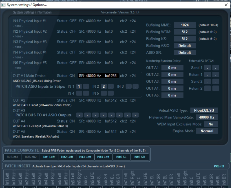The image size is (231, 188).
Task: Click highlighted SR 48000 Hz buf 256 readout
Action: click(x=98, y=76)
